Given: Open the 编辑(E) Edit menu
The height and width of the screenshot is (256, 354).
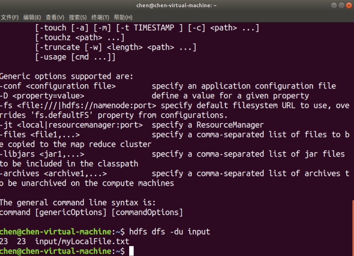Looking at the screenshot, I should (32, 17).
